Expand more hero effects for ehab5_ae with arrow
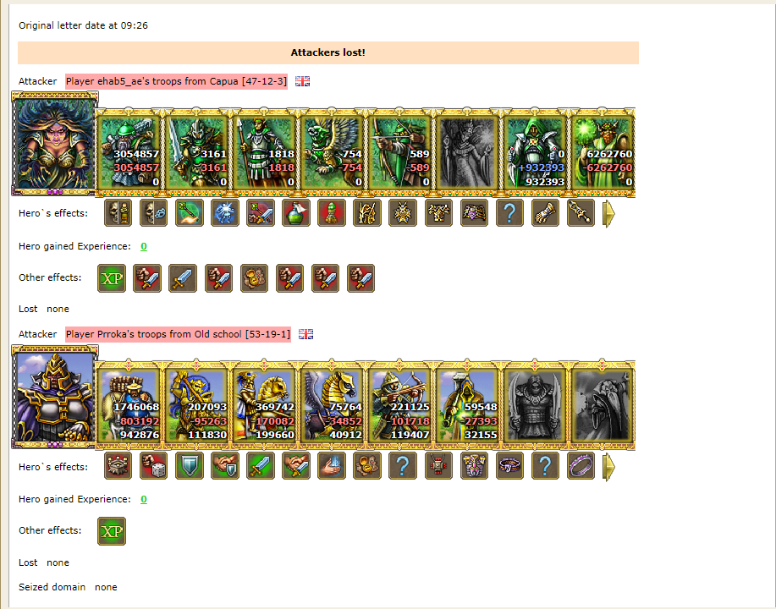The width and height of the screenshot is (776, 609). tap(609, 214)
